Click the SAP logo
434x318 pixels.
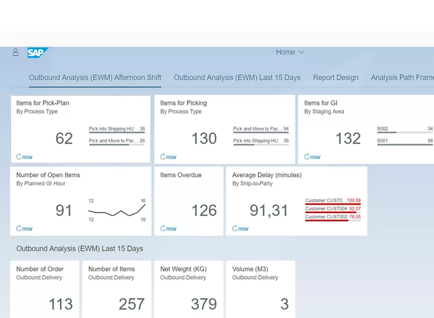click(x=38, y=53)
